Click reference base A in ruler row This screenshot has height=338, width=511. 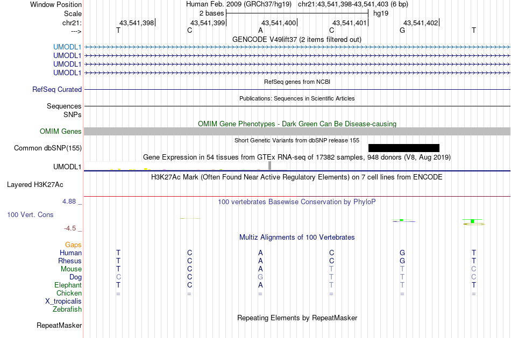tap(260, 31)
